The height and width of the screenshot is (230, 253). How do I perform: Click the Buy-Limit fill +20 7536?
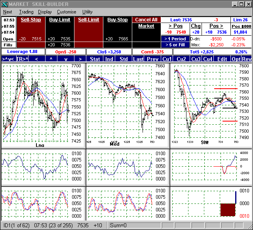(x=60, y=45)
